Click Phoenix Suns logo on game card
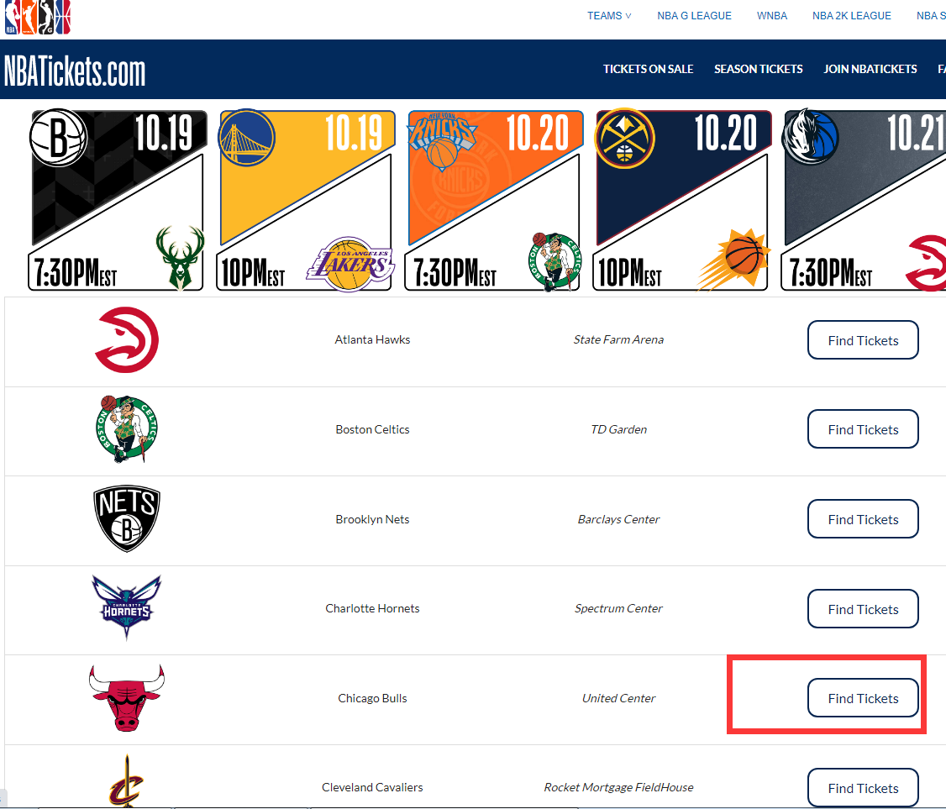Screen dimensions: 946x809 [x=733, y=260]
